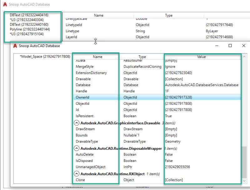Select the DrawStream property name
The image size is (250, 190).
coord(85,129)
